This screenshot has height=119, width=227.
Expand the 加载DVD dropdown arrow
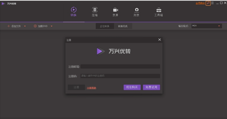click(51, 26)
